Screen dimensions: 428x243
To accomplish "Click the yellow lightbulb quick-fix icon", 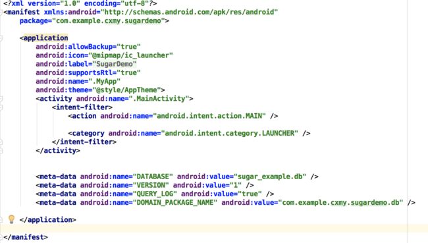I will [x=11, y=219].
